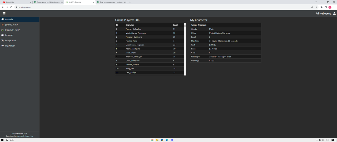Open Chrome three-dot menu

tap(334, 7)
